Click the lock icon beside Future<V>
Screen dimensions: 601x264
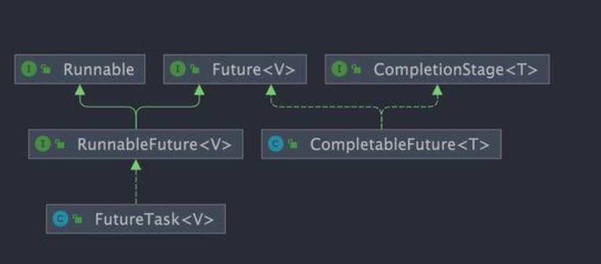195,69
